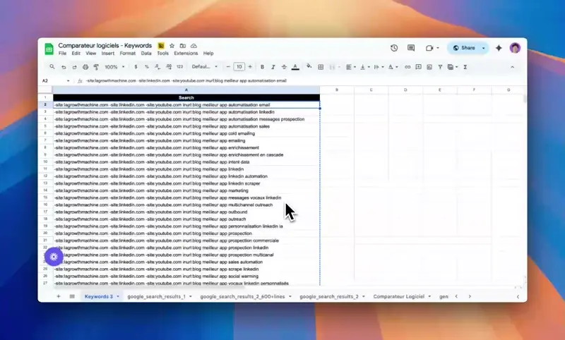Viewport: 565px width, 340px height.
Task: Open the zoom 100% dropdown
Action: pyautogui.click(x=114, y=67)
